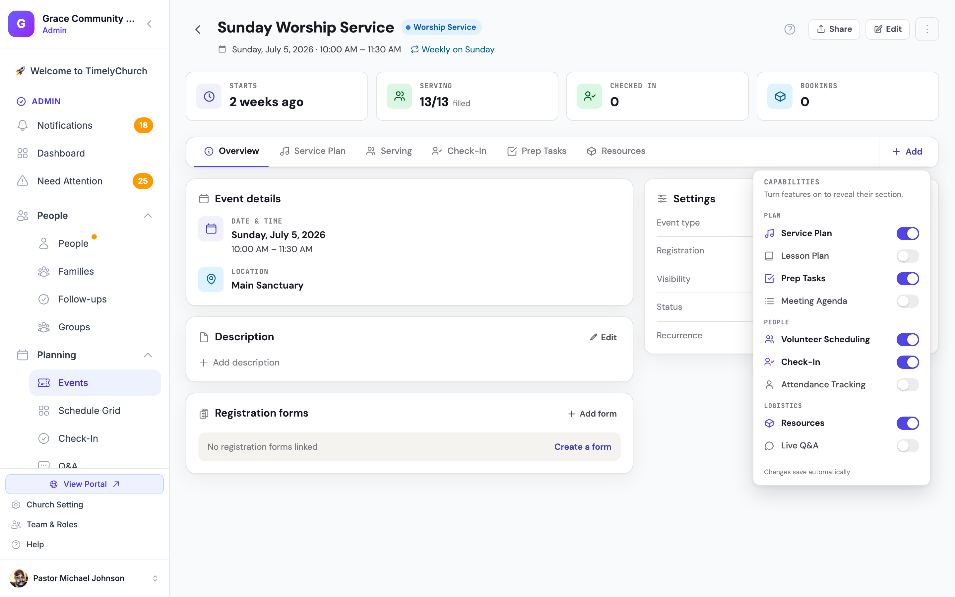The width and height of the screenshot is (955, 597).
Task: Disable the Service Plan capability toggle
Action: click(908, 233)
